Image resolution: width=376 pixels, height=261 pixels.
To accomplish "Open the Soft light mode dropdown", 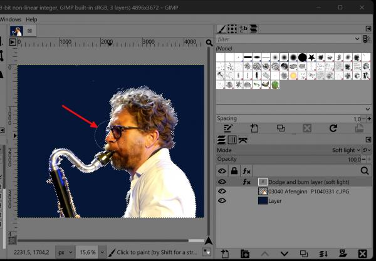I will [346, 150].
